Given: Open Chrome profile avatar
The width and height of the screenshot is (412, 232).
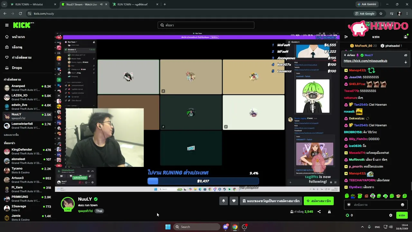Looking at the screenshot, I should pos(399,14).
